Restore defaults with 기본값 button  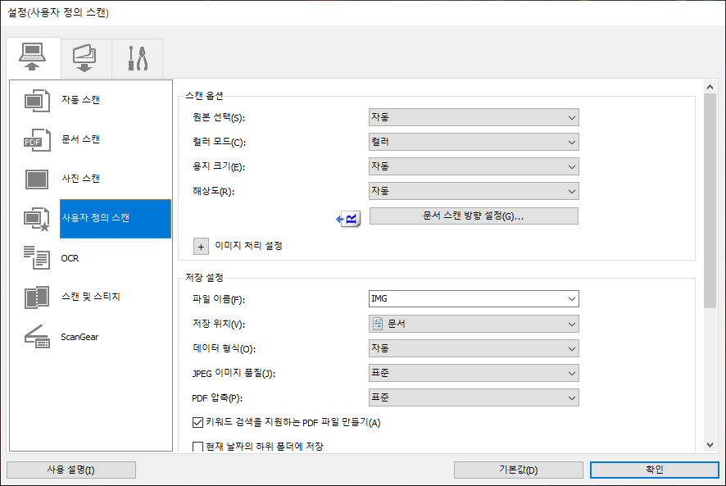tap(518, 470)
